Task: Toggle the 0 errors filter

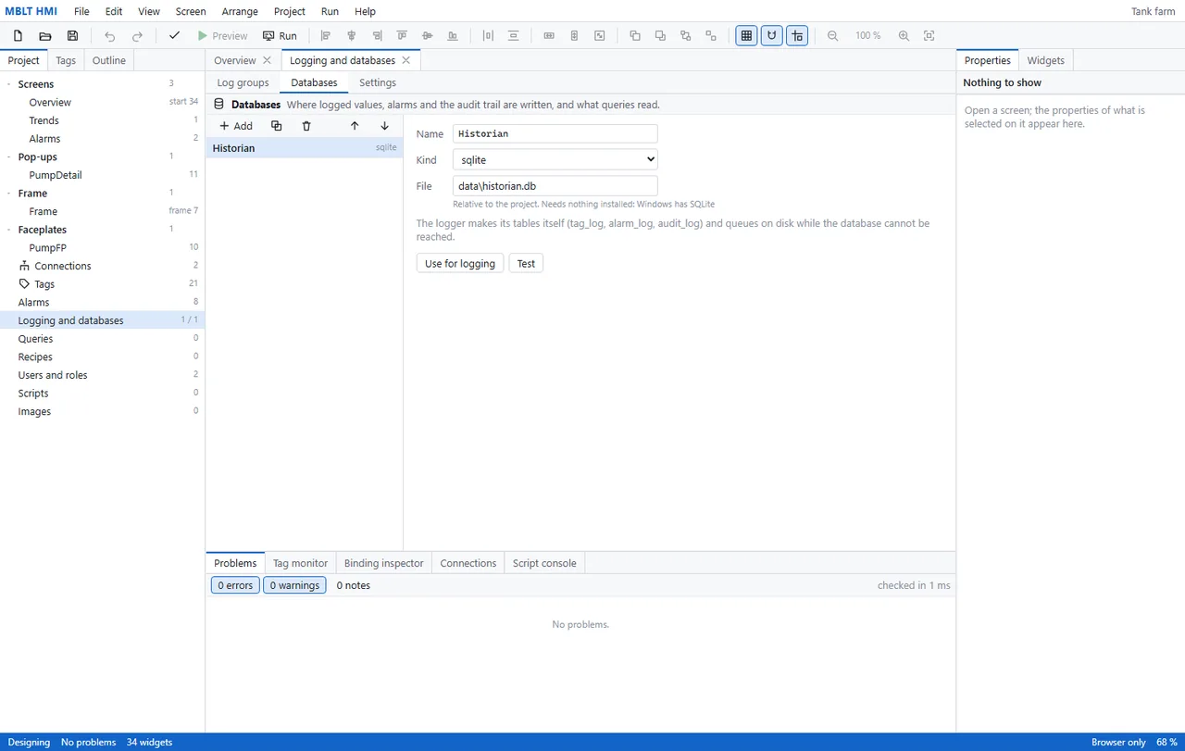Action: pyautogui.click(x=235, y=585)
